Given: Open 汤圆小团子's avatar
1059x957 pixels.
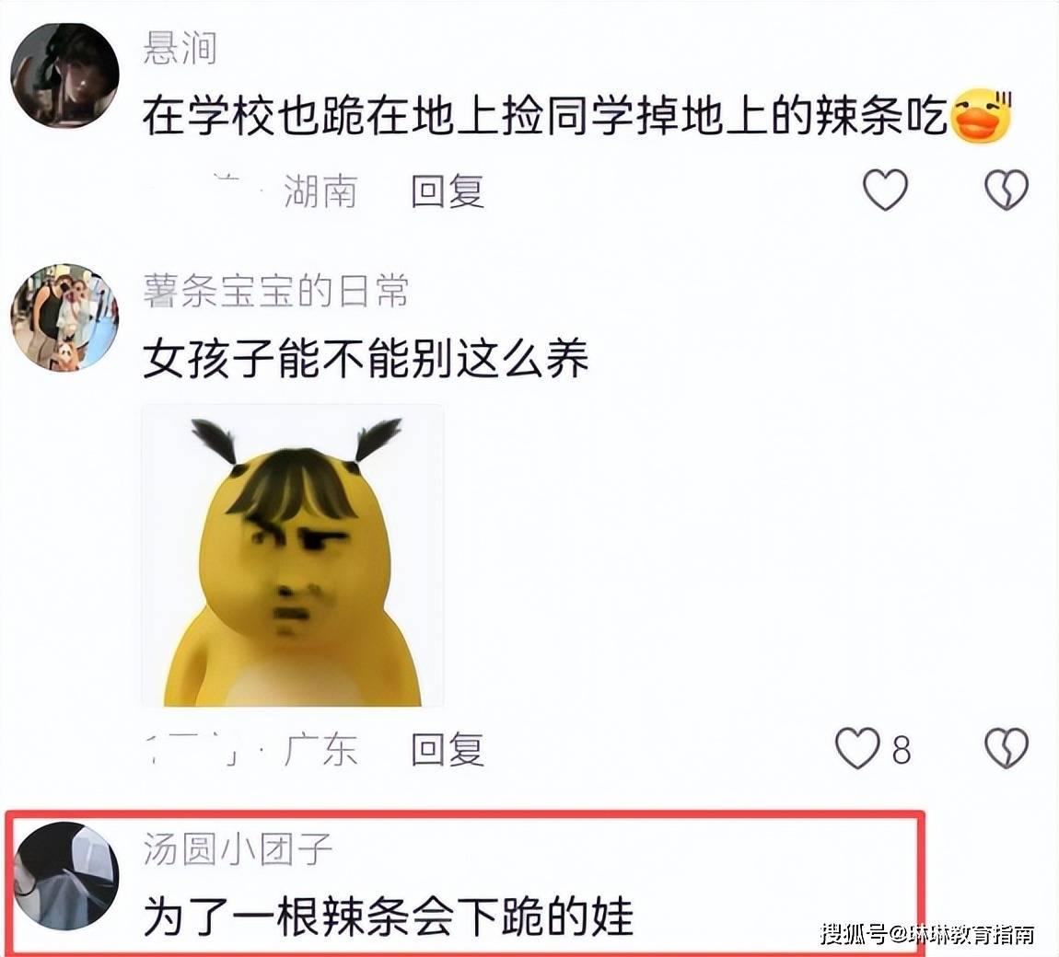Looking at the screenshot, I should tap(67, 876).
